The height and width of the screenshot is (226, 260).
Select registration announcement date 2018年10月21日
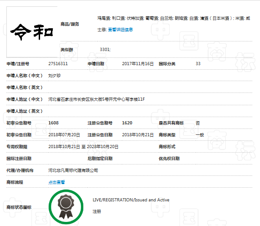coord(138,135)
